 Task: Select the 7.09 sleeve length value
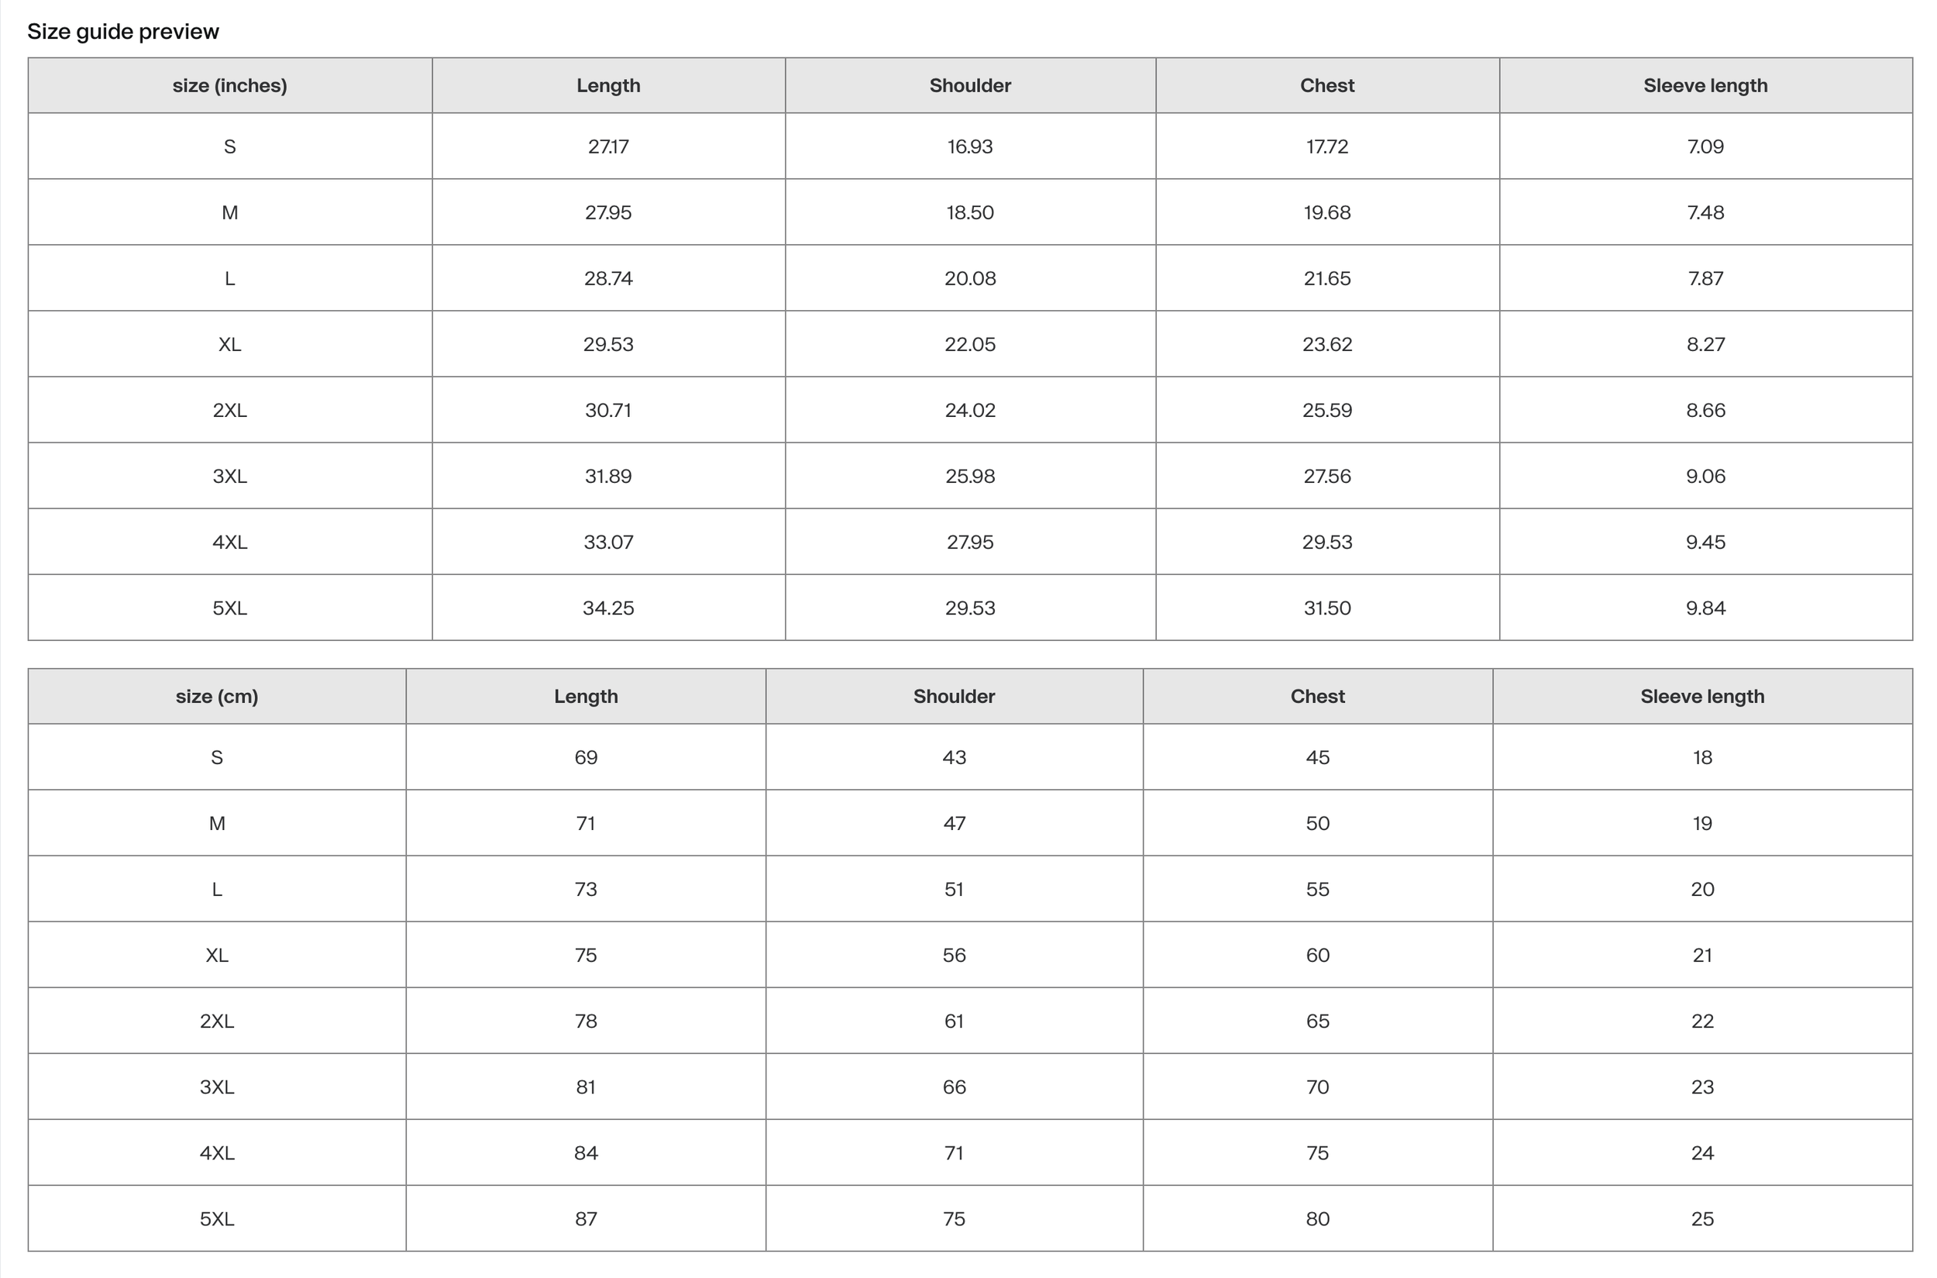[1705, 146]
